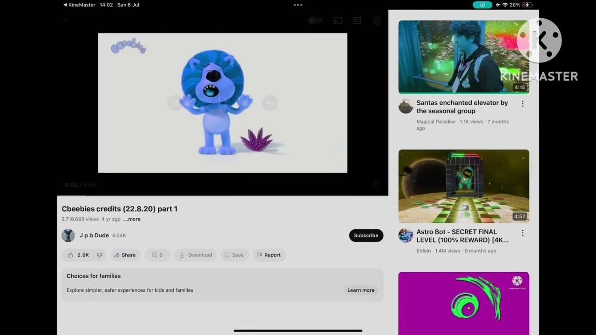Tap the battery indicator showing 20%
This screenshot has width=596, height=335.
[x=521, y=5]
